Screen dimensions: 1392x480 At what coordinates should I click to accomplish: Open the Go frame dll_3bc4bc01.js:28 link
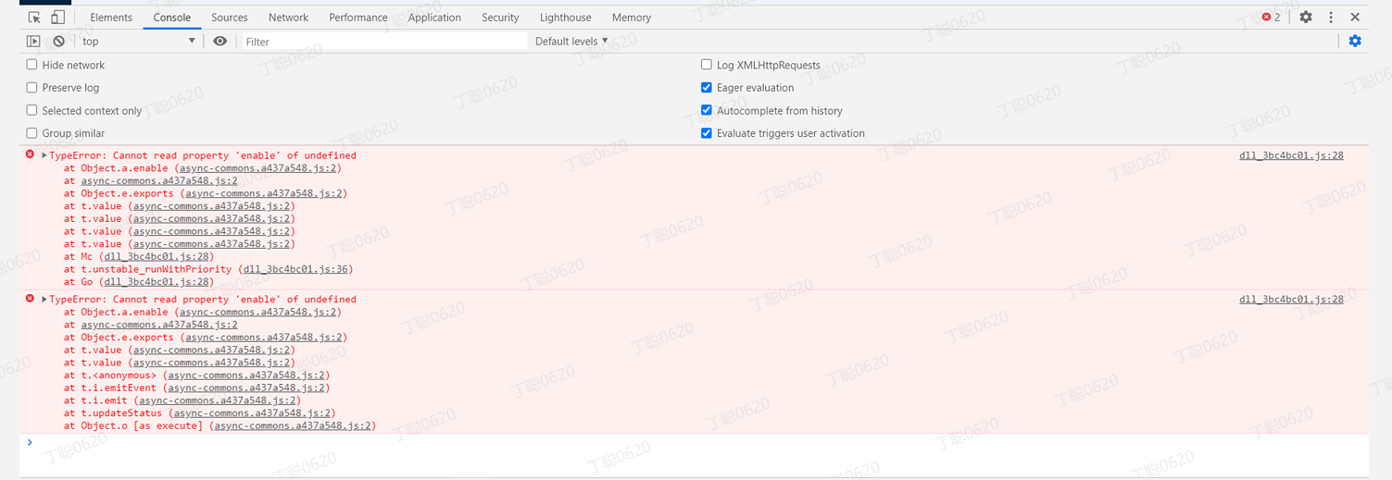[157, 282]
